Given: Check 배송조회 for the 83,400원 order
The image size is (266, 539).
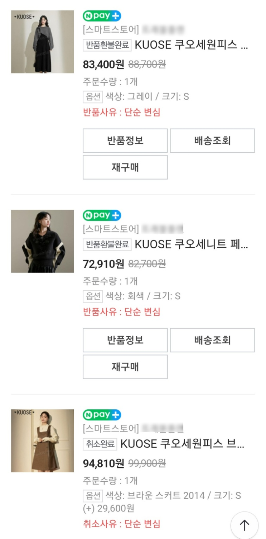Looking at the screenshot, I should point(212,141).
